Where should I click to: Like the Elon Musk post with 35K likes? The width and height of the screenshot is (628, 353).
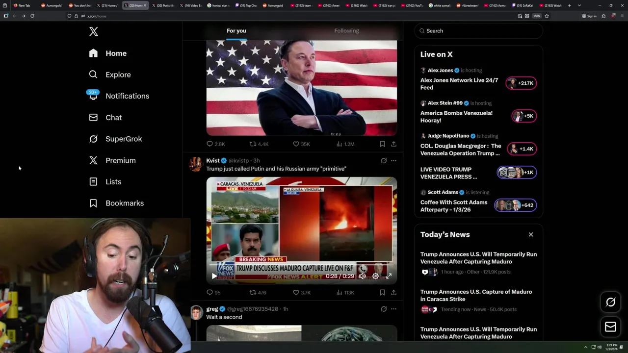(x=301, y=144)
